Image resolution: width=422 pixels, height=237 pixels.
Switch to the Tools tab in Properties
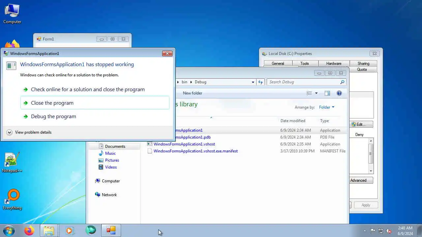tap(305, 64)
